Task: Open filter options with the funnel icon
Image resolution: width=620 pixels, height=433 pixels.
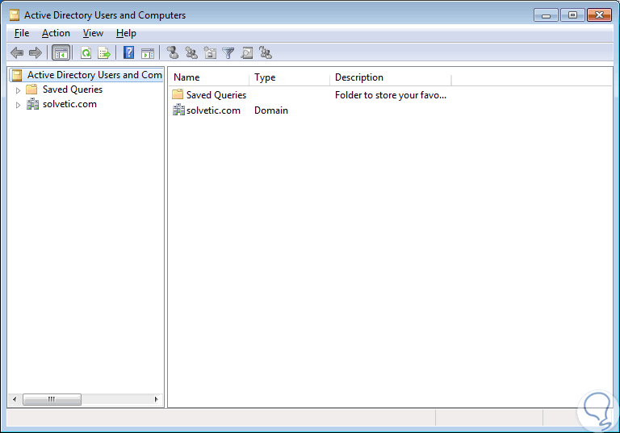Action: click(x=228, y=53)
